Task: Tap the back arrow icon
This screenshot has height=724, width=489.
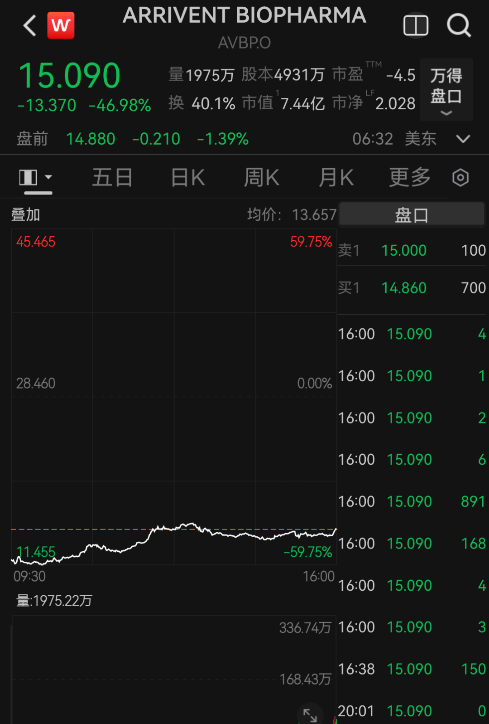Action: tap(29, 25)
